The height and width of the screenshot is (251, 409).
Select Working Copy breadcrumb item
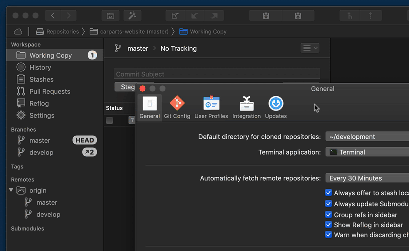[x=203, y=32]
